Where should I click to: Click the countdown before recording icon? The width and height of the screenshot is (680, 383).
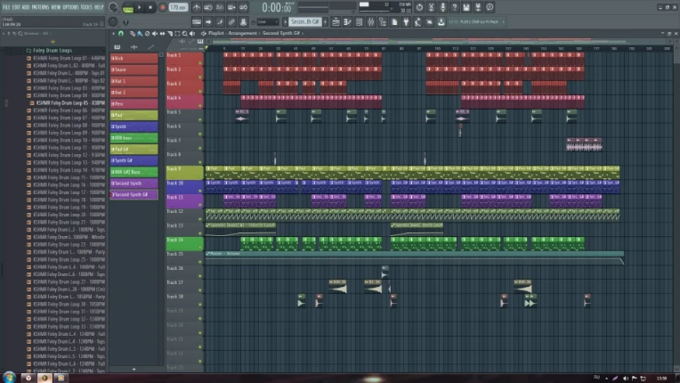point(220,7)
